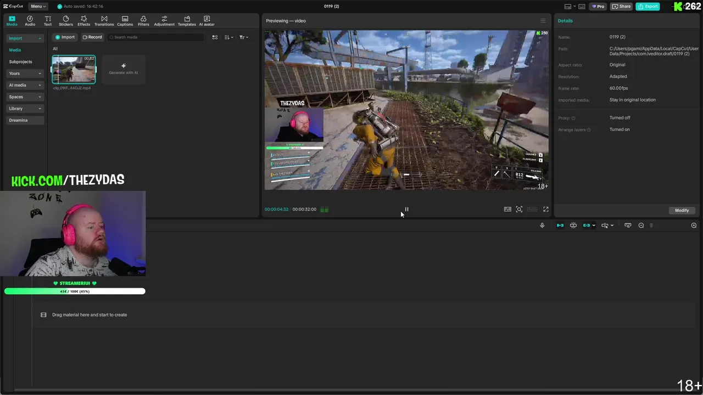
Task: Open the media sort options dropdown
Action: click(229, 37)
